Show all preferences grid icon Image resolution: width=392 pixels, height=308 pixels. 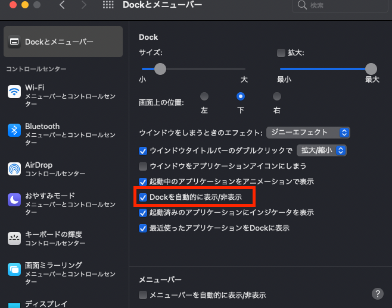pyautogui.click(x=108, y=5)
